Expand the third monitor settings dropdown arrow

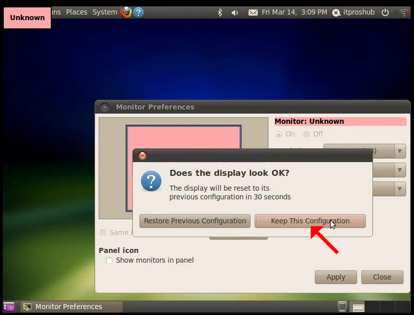pos(400,189)
